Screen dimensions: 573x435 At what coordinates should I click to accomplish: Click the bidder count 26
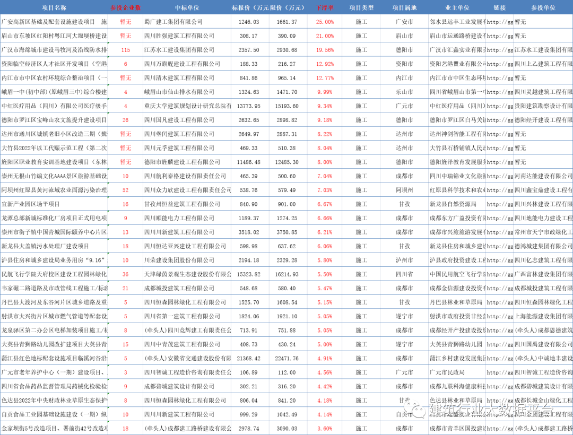[125, 120]
